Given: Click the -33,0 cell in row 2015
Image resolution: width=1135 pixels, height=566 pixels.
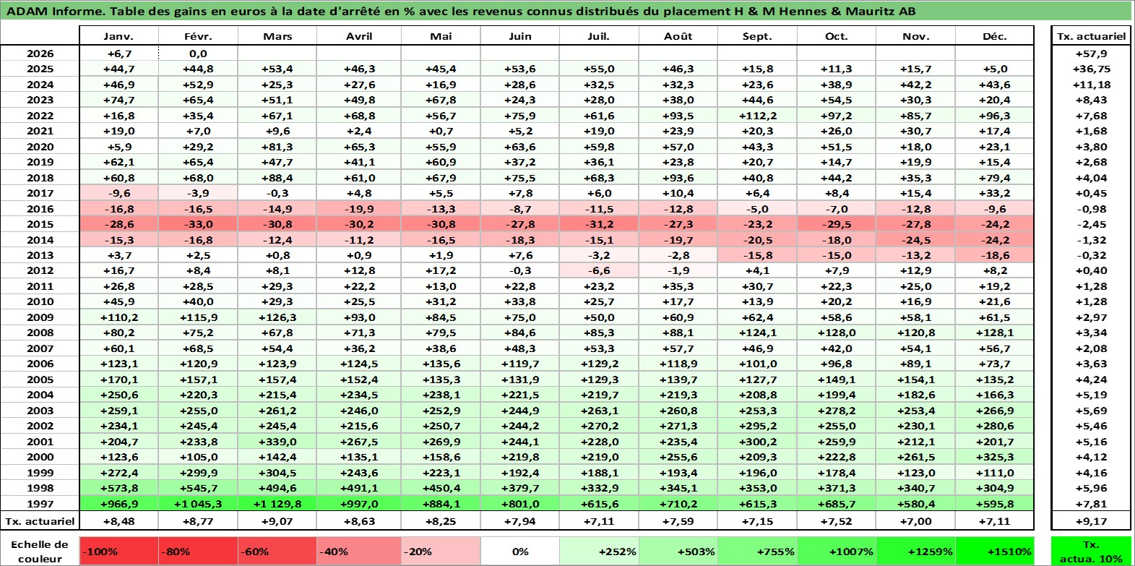Looking at the screenshot, I should [198, 224].
